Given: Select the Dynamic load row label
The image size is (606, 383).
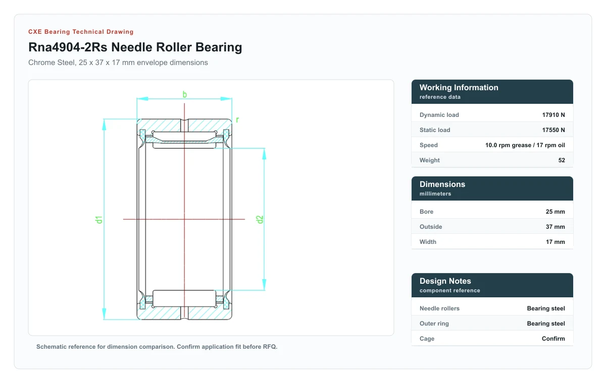Looking at the screenshot, I should click(439, 115).
